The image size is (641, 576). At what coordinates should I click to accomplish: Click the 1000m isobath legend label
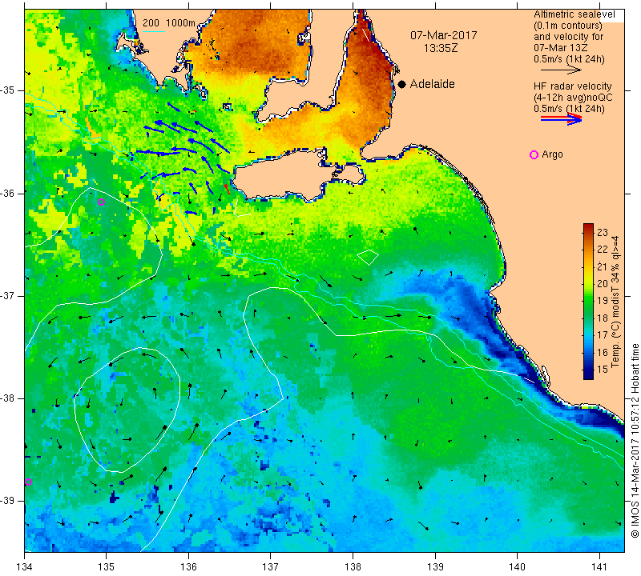180,23
